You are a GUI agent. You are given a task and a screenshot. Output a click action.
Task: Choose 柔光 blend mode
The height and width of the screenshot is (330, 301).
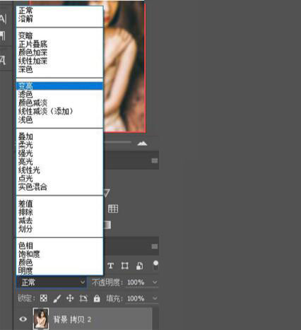point(59,145)
